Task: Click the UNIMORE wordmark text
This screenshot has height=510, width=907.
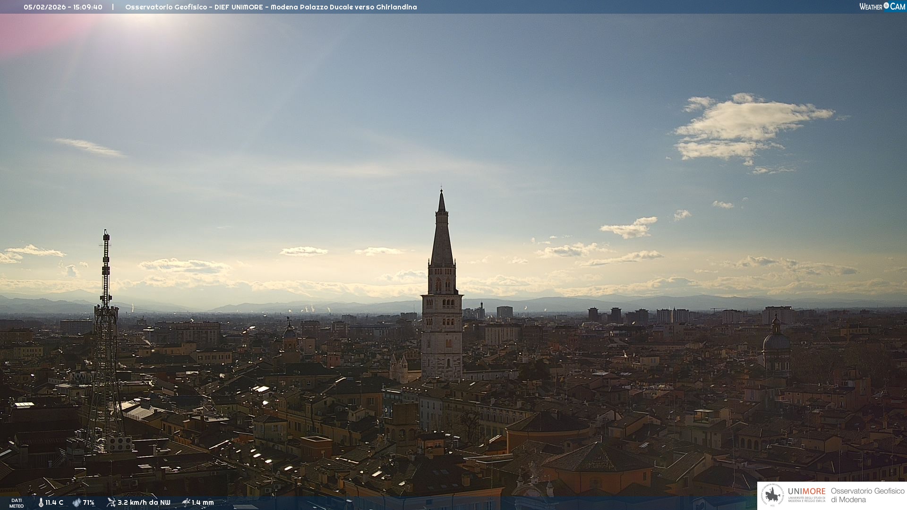Action: click(806, 492)
